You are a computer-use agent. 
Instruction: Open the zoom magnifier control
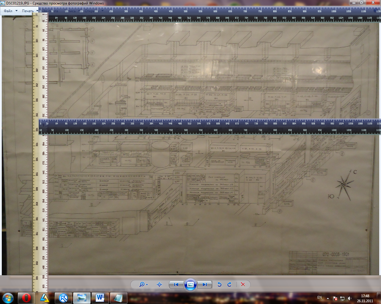143,284
